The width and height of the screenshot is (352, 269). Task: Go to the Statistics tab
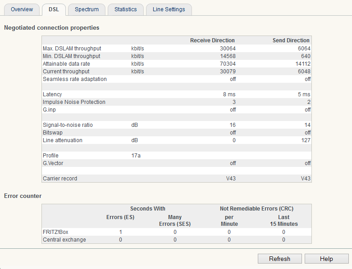(x=126, y=9)
